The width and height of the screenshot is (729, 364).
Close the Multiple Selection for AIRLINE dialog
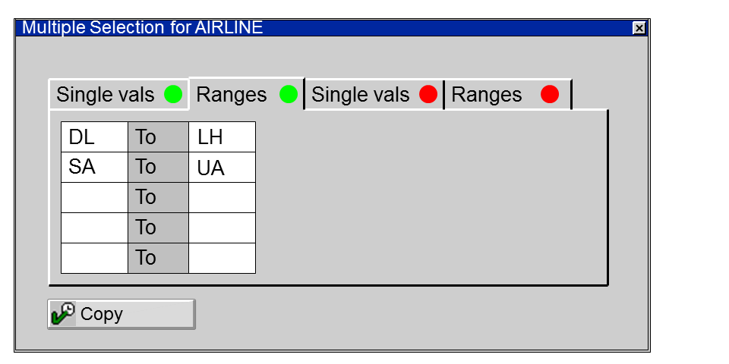pyautogui.click(x=639, y=28)
